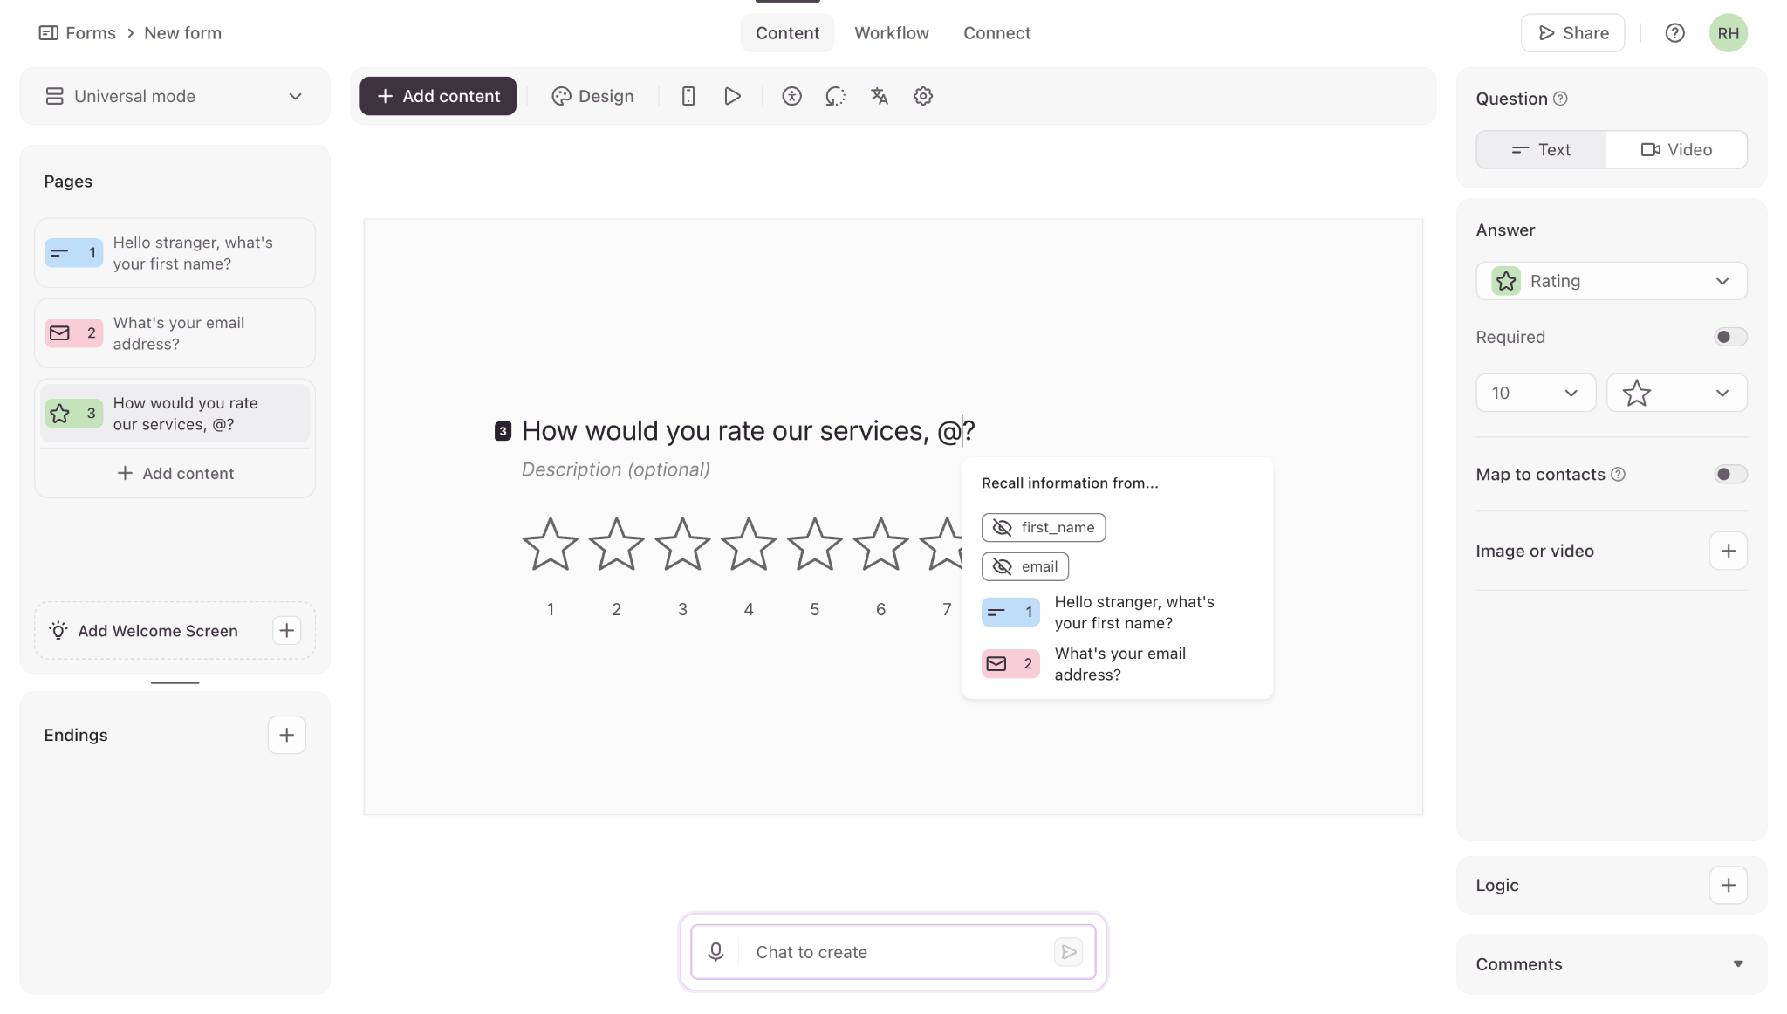Click the play preview icon
1787x1014 pixels.
pyautogui.click(x=732, y=96)
